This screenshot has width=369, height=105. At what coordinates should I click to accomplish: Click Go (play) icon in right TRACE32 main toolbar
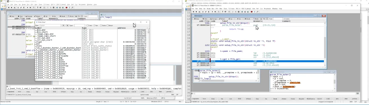212,12
